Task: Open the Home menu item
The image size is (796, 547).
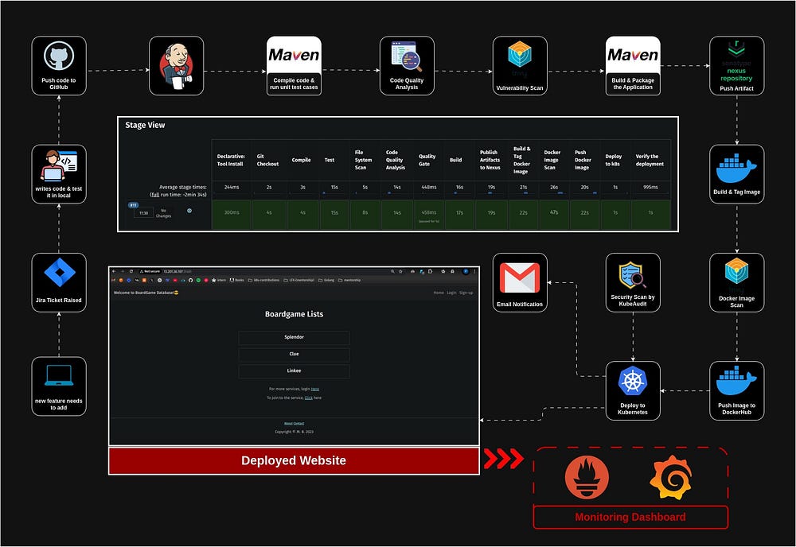Action: [439, 293]
